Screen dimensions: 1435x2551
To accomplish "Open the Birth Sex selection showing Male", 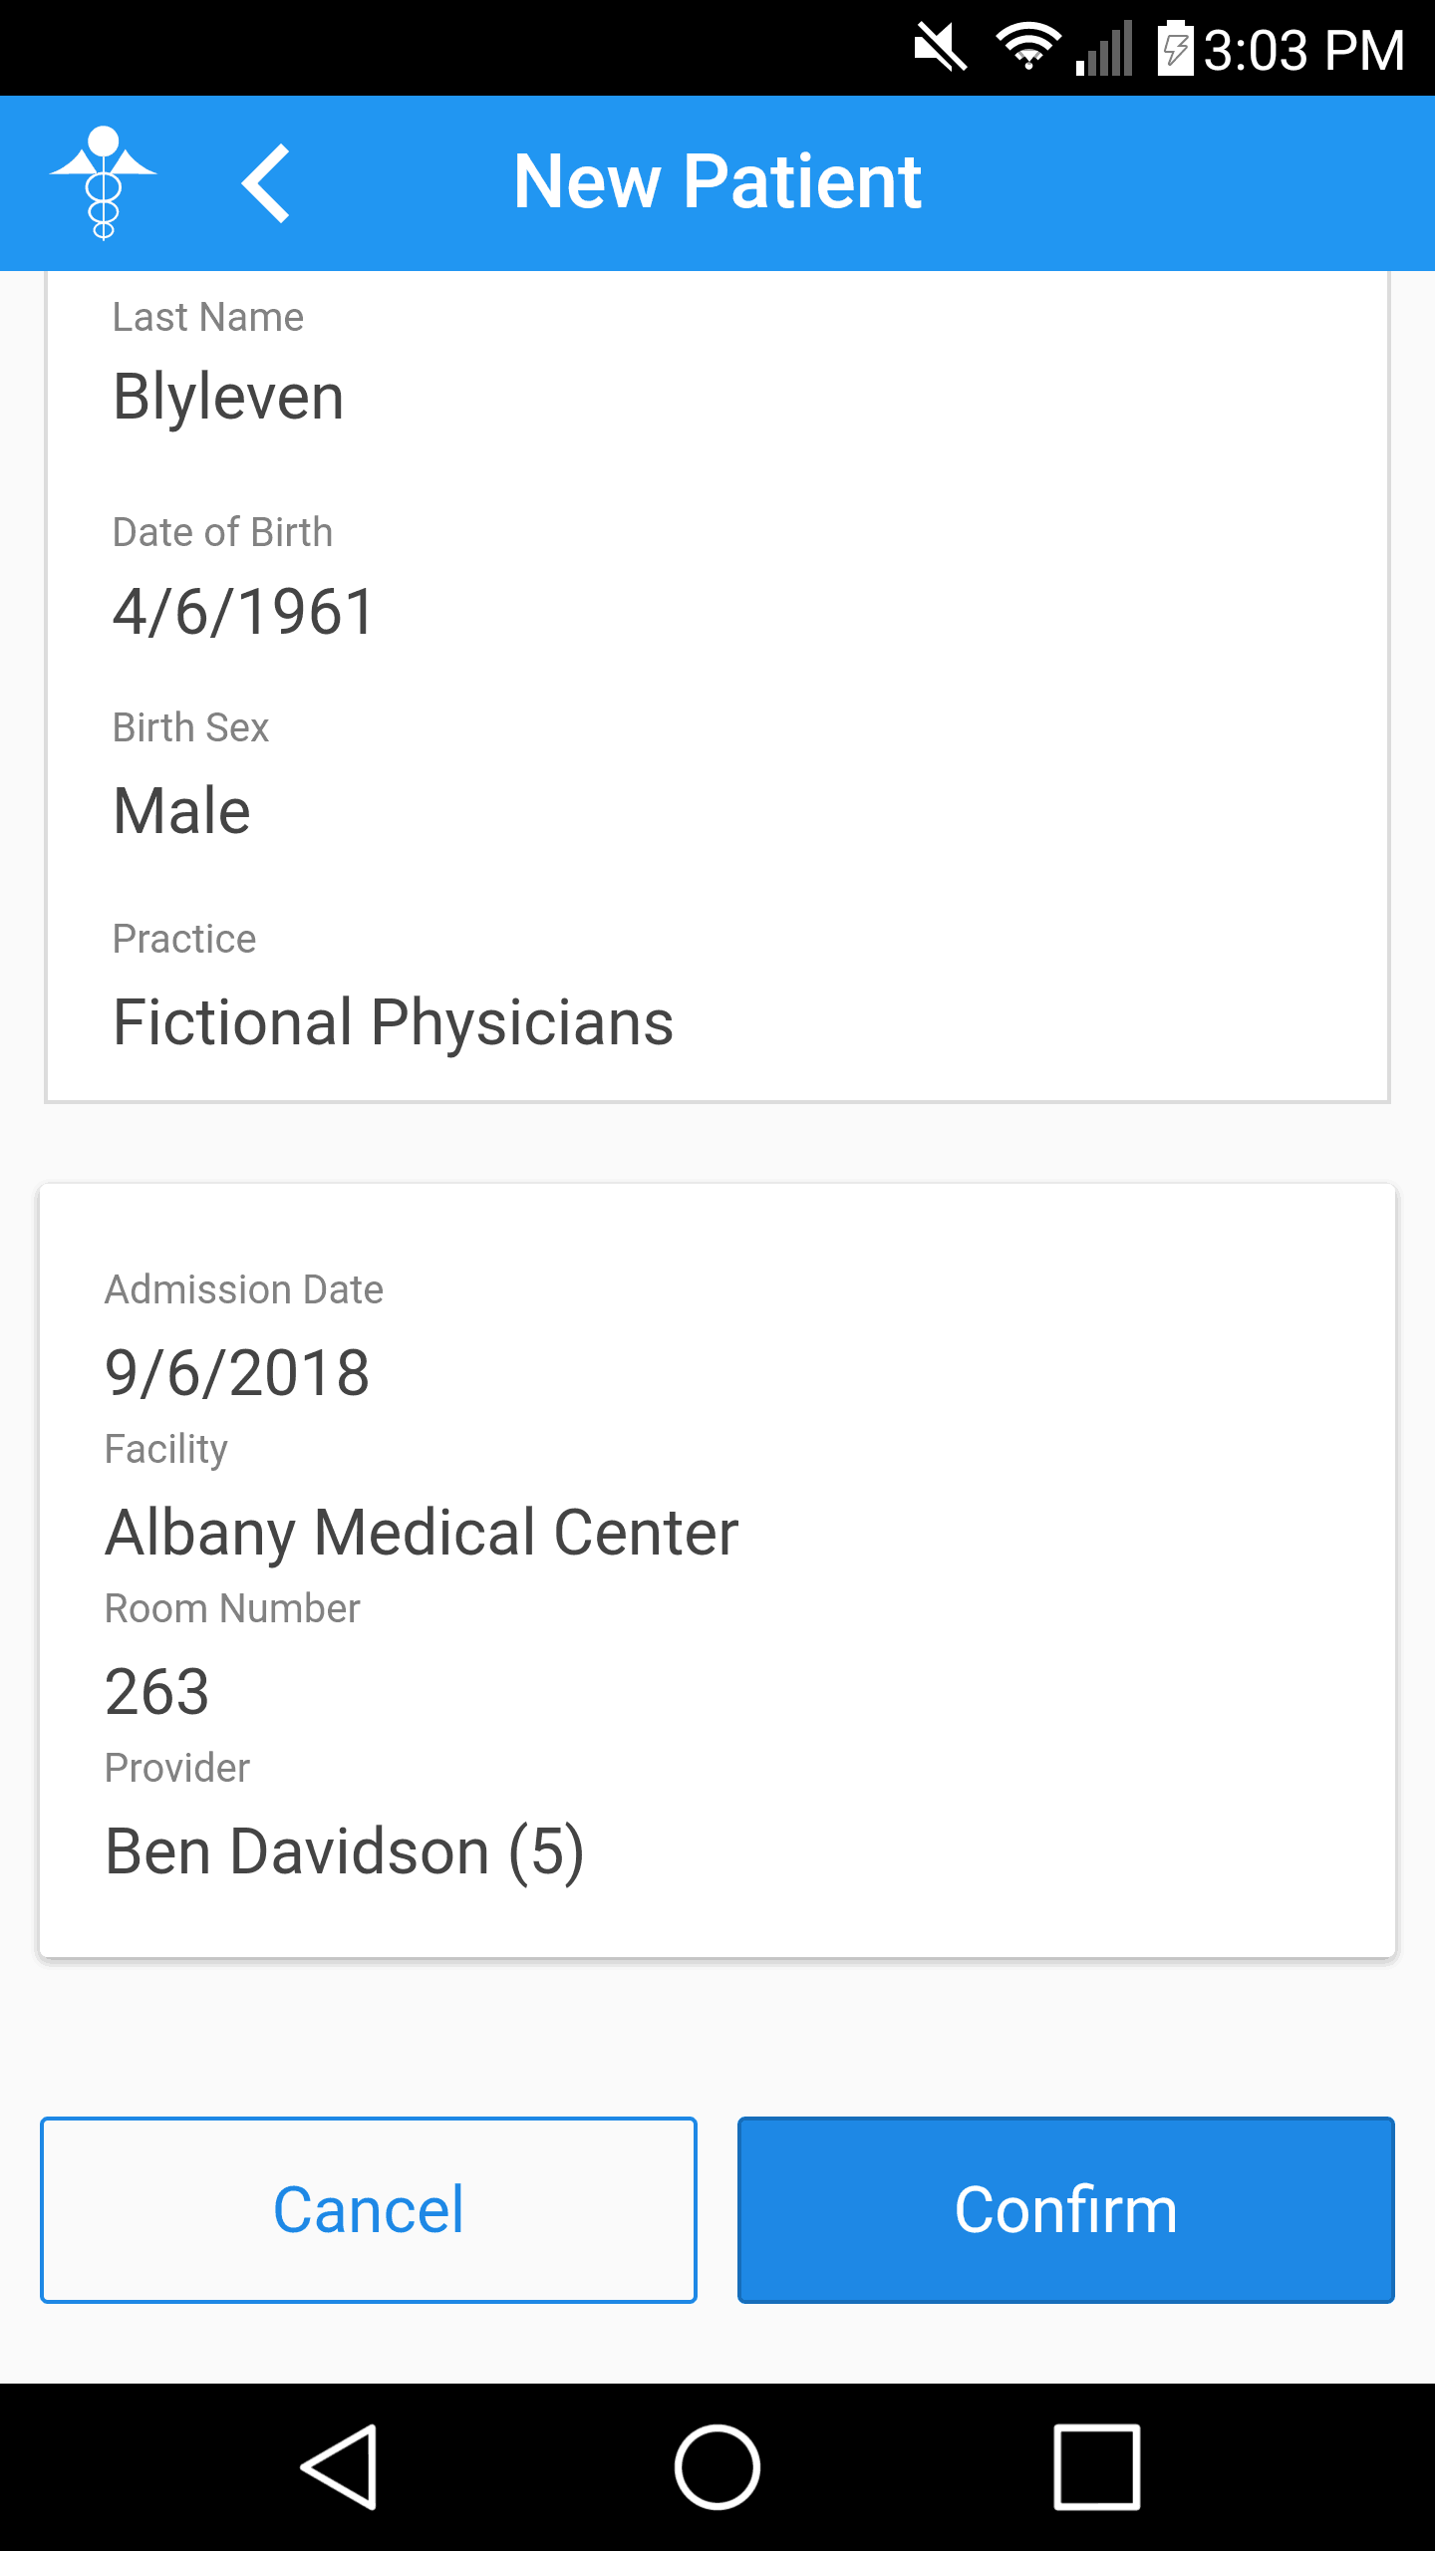I will tap(181, 810).
